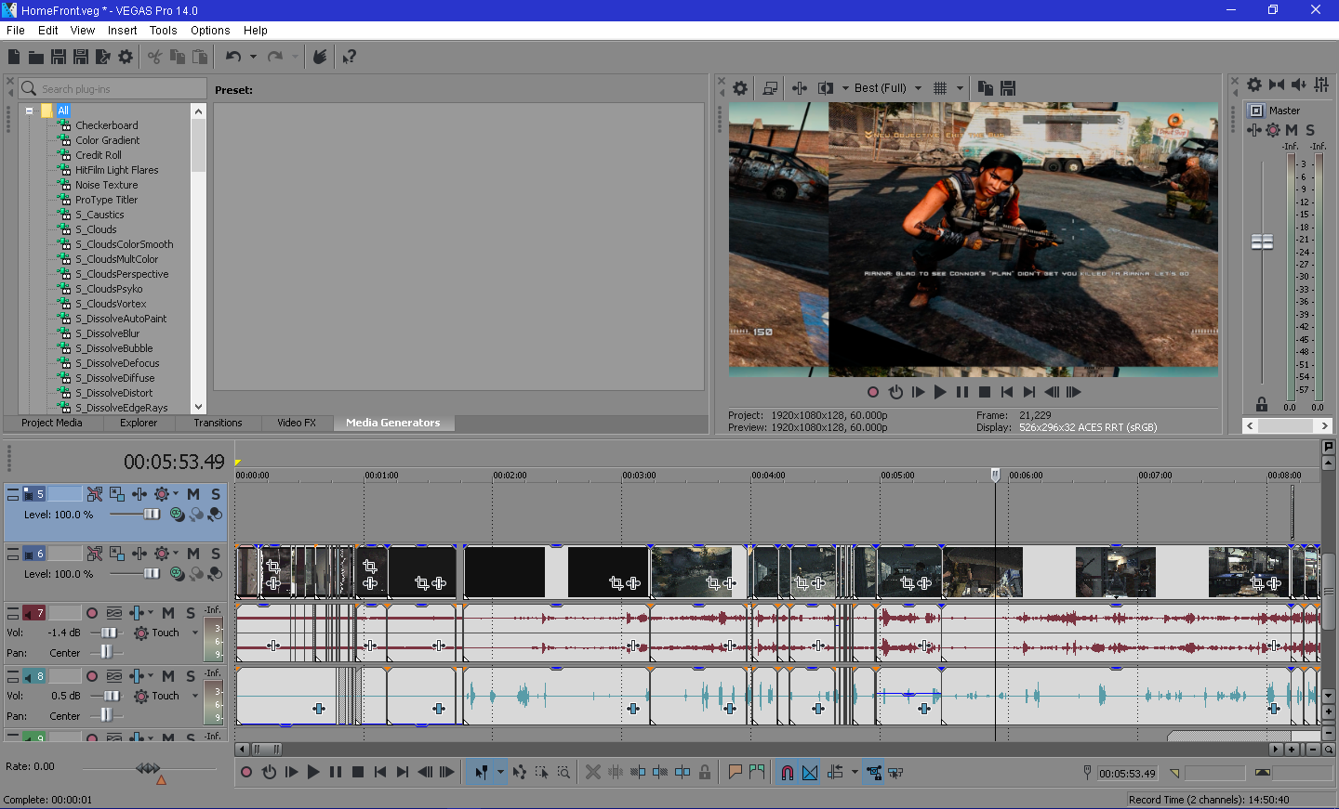Open Project Video Properties in preview panel

740,88
